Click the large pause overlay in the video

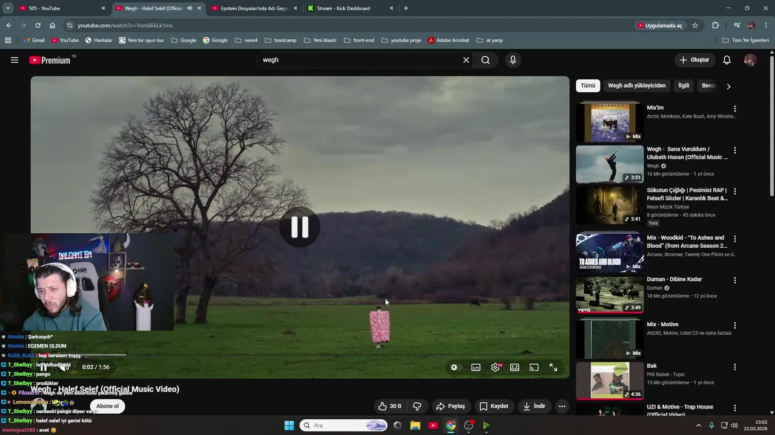tap(300, 227)
